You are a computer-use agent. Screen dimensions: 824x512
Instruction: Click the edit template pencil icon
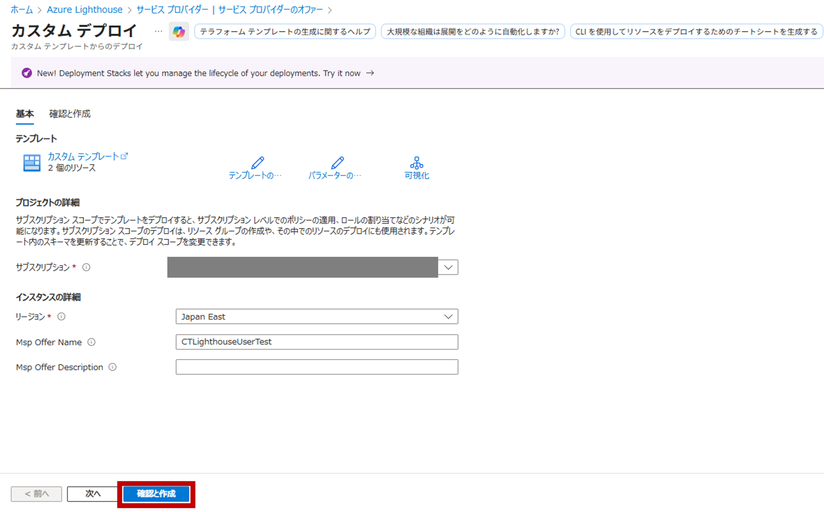[x=257, y=163]
